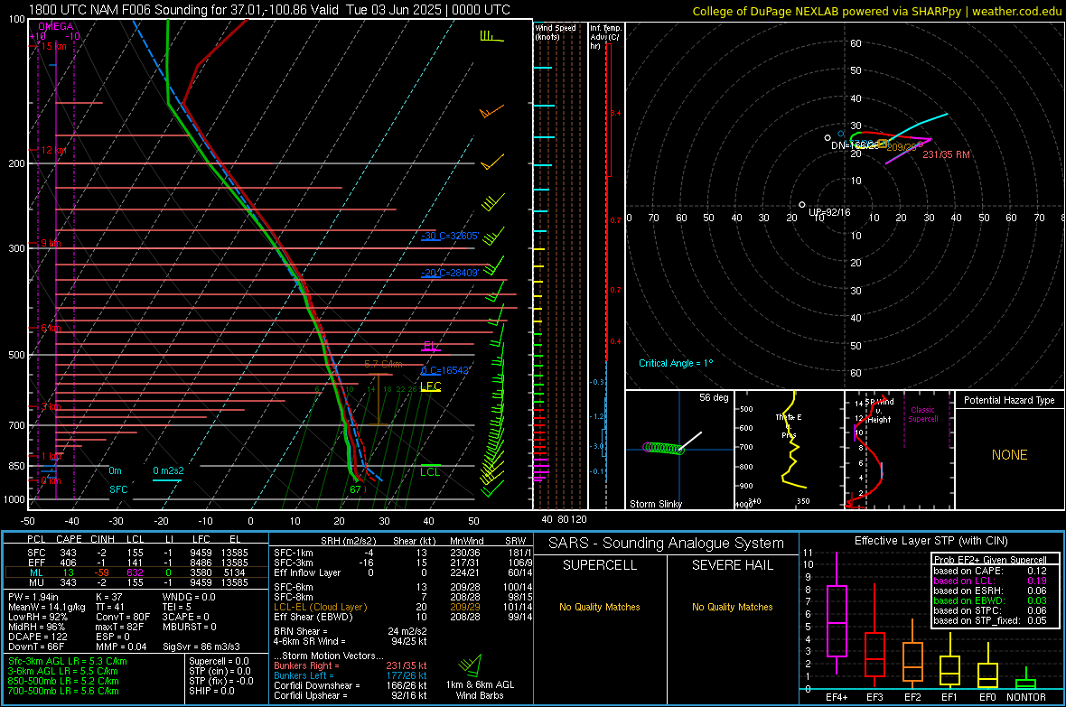Click the Sfc-3km AGL LR line
The width and height of the screenshot is (1066, 707).
68,661
